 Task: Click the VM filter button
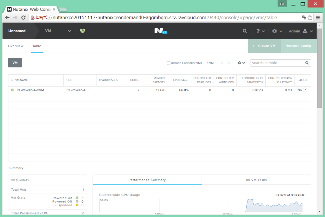click(x=15, y=62)
